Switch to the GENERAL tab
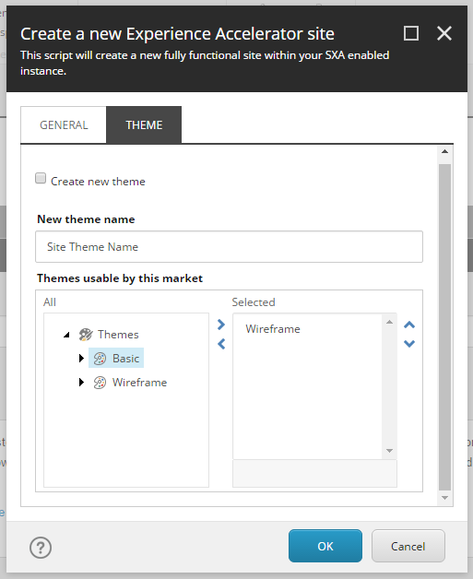The width and height of the screenshot is (473, 579). (64, 125)
